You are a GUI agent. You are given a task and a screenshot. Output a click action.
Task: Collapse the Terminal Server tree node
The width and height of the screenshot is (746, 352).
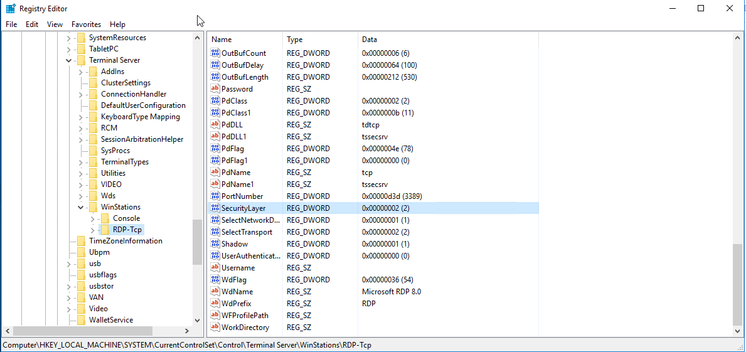[68, 60]
